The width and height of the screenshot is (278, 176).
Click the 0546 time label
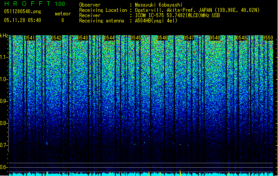pyautogui.click(x=162, y=38)
